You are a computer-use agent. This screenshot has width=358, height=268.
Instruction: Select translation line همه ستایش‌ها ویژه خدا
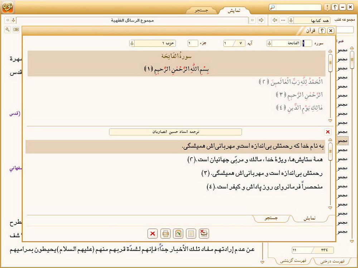point(255,159)
